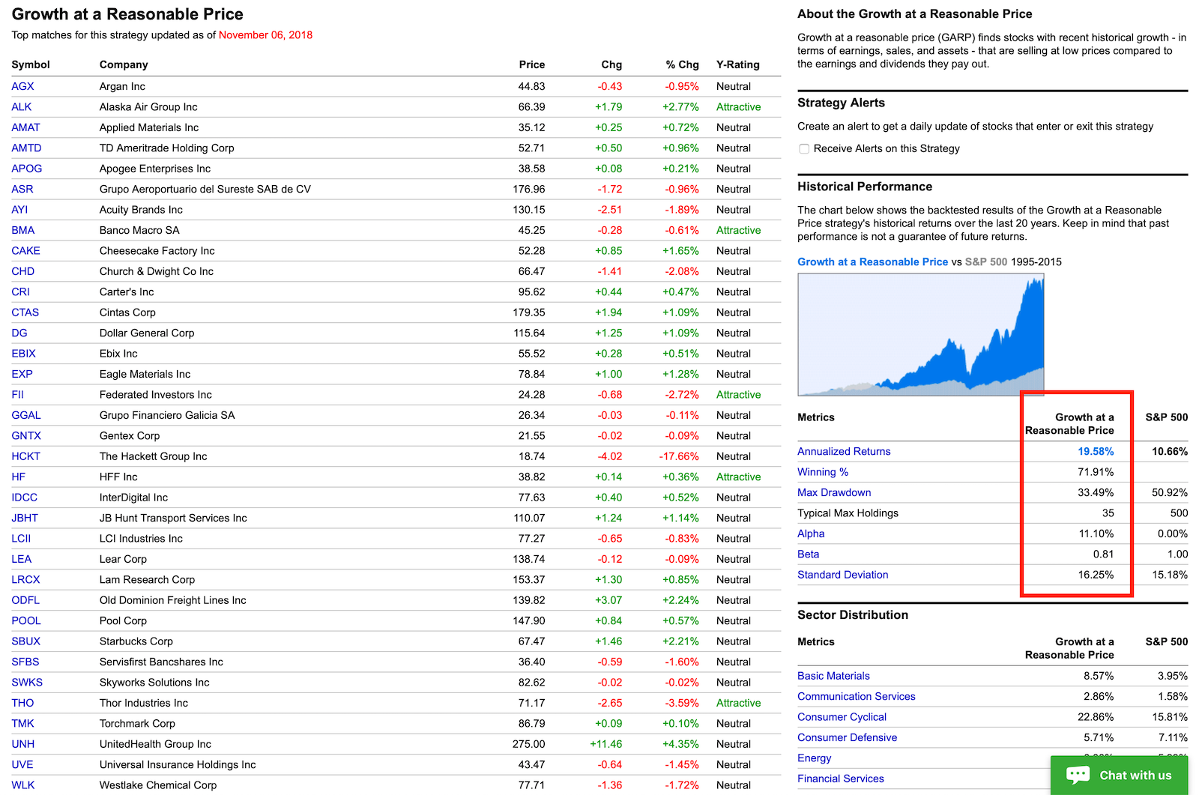View the LEA ticker link
1199x795 pixels.
(x=22, y=559)
